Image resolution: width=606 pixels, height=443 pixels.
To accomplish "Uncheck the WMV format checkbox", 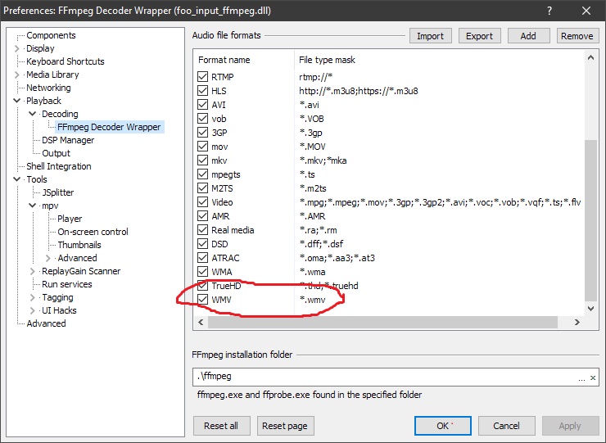I will pyautogui.click(x=203, y=300).
